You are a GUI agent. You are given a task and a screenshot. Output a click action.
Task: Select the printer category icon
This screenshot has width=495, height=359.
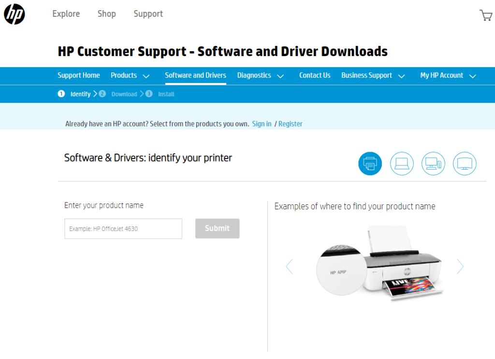tap(370, 163)
